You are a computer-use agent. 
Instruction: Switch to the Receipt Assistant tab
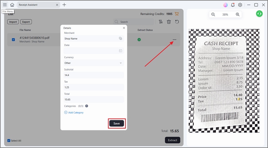pyautogui.click(x=39, y=5)
